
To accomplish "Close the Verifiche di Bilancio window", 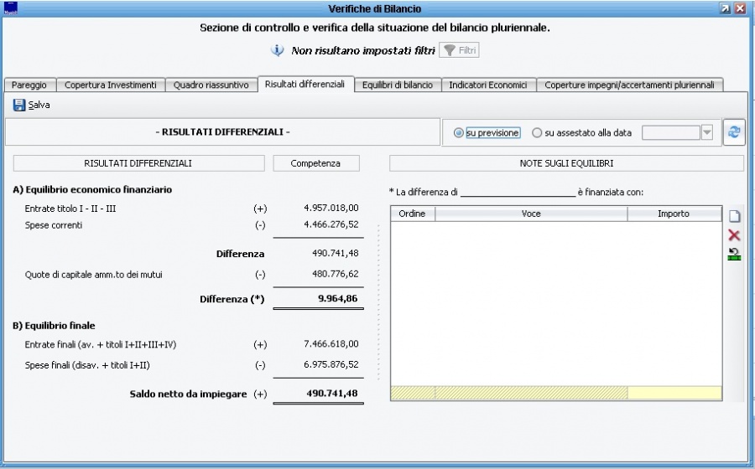I will (x=740, y=8).
